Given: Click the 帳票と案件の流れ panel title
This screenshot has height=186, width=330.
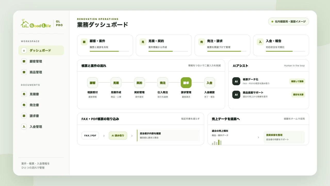Looking at the screenshot, I should point(94,66).
